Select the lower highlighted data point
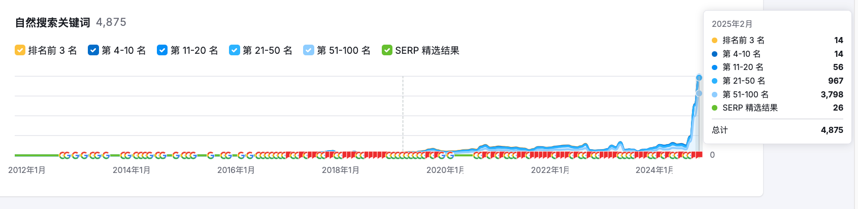Image resolution: width=858 pixels, height=209 pixels. 699,93
